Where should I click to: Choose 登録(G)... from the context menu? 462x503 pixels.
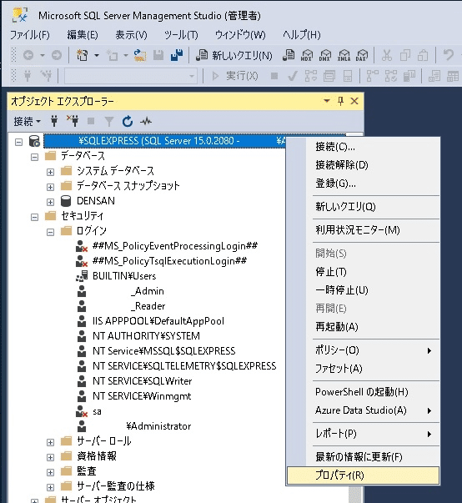pyautogui.click(x=363, y=184)
